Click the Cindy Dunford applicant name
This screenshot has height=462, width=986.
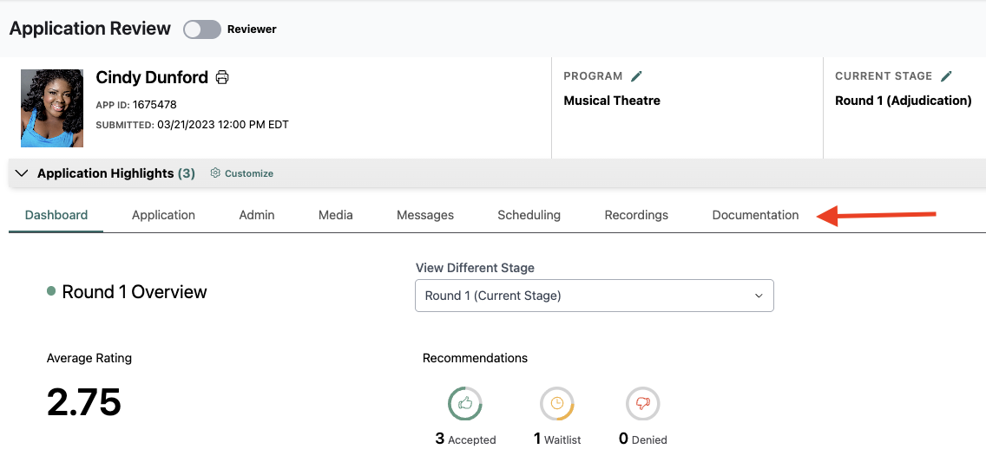152,77
